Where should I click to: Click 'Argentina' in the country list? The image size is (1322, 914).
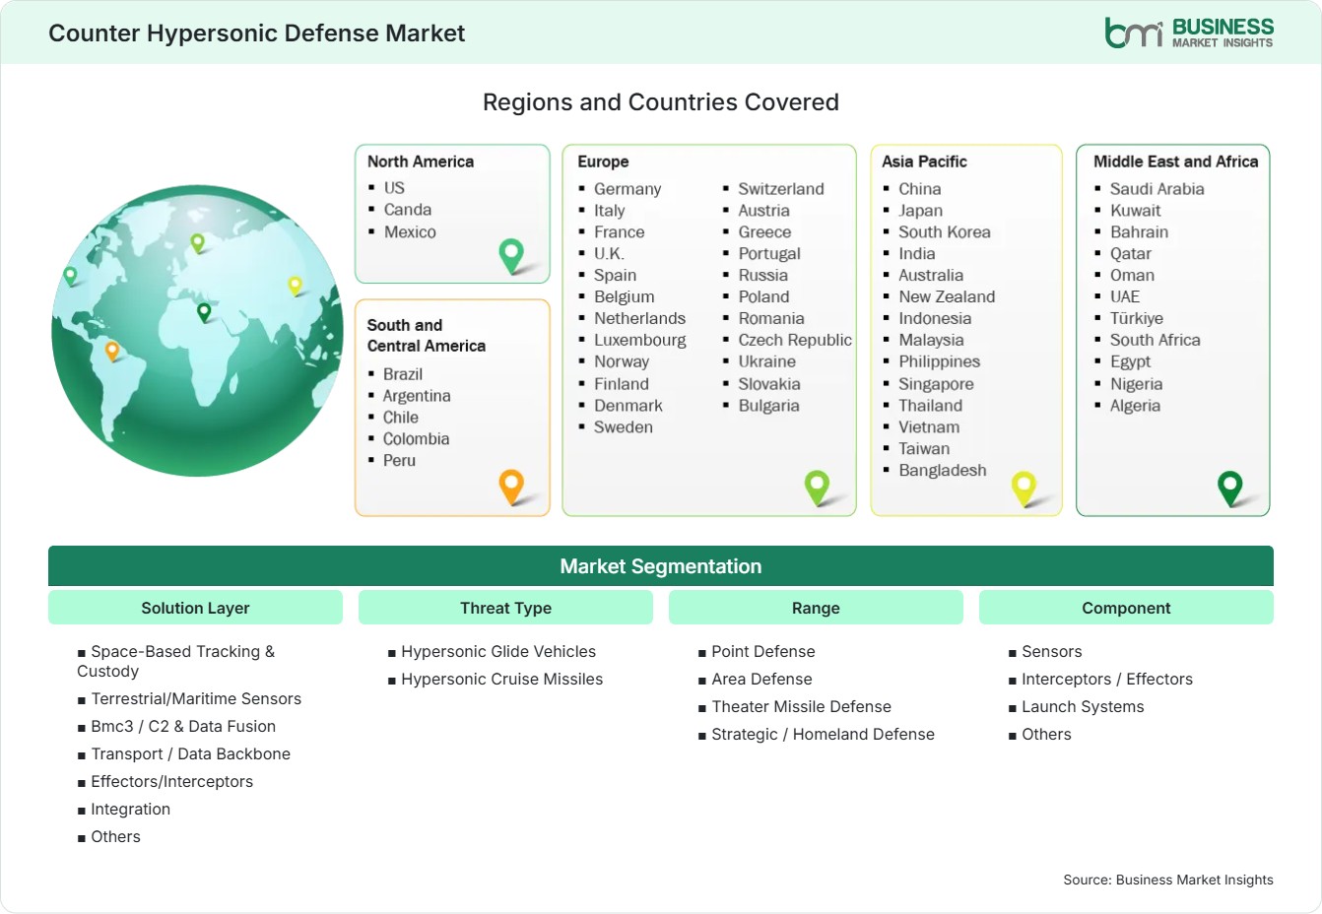pyautogui.click(x=417, y=396)
